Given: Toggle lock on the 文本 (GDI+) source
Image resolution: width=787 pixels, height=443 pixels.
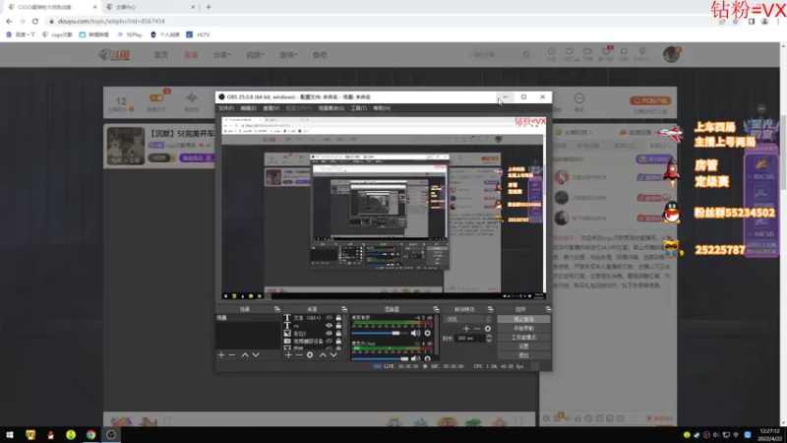Looking at the screenshot, I should pyautogui.click(x=338, y=318).
